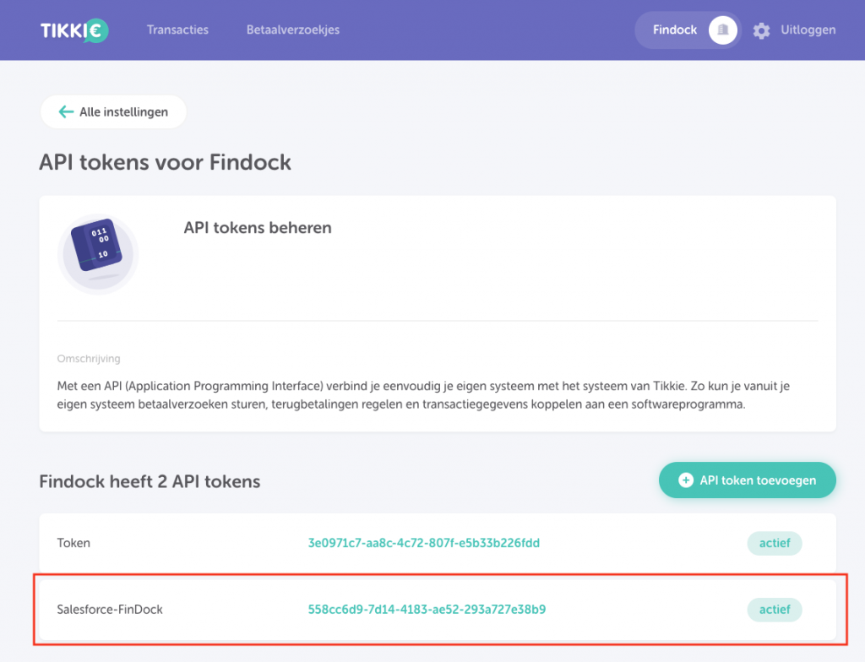Open the row named Token

point(73,543)
